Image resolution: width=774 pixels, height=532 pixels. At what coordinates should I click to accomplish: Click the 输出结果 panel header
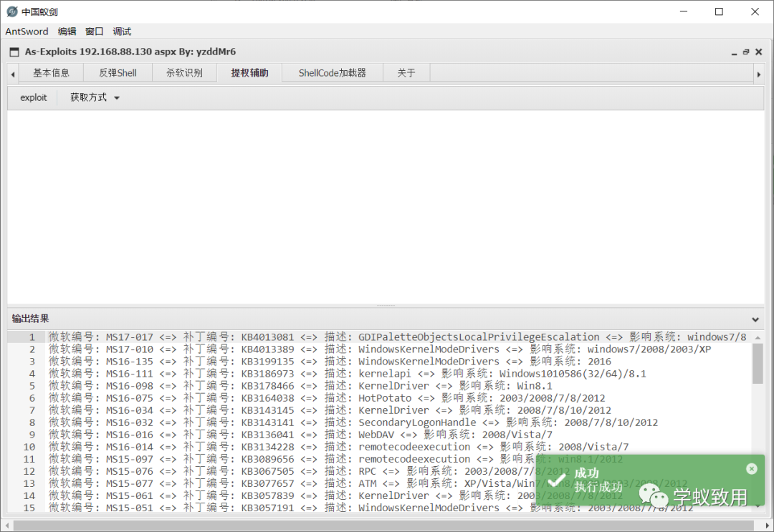point(386,319)
